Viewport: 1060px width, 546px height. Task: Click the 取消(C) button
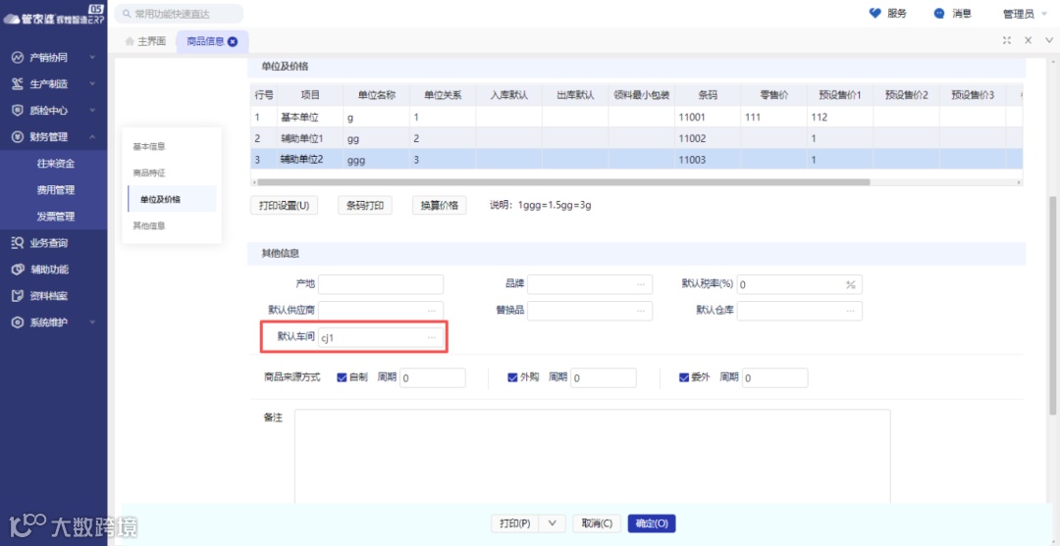point(597,523)
